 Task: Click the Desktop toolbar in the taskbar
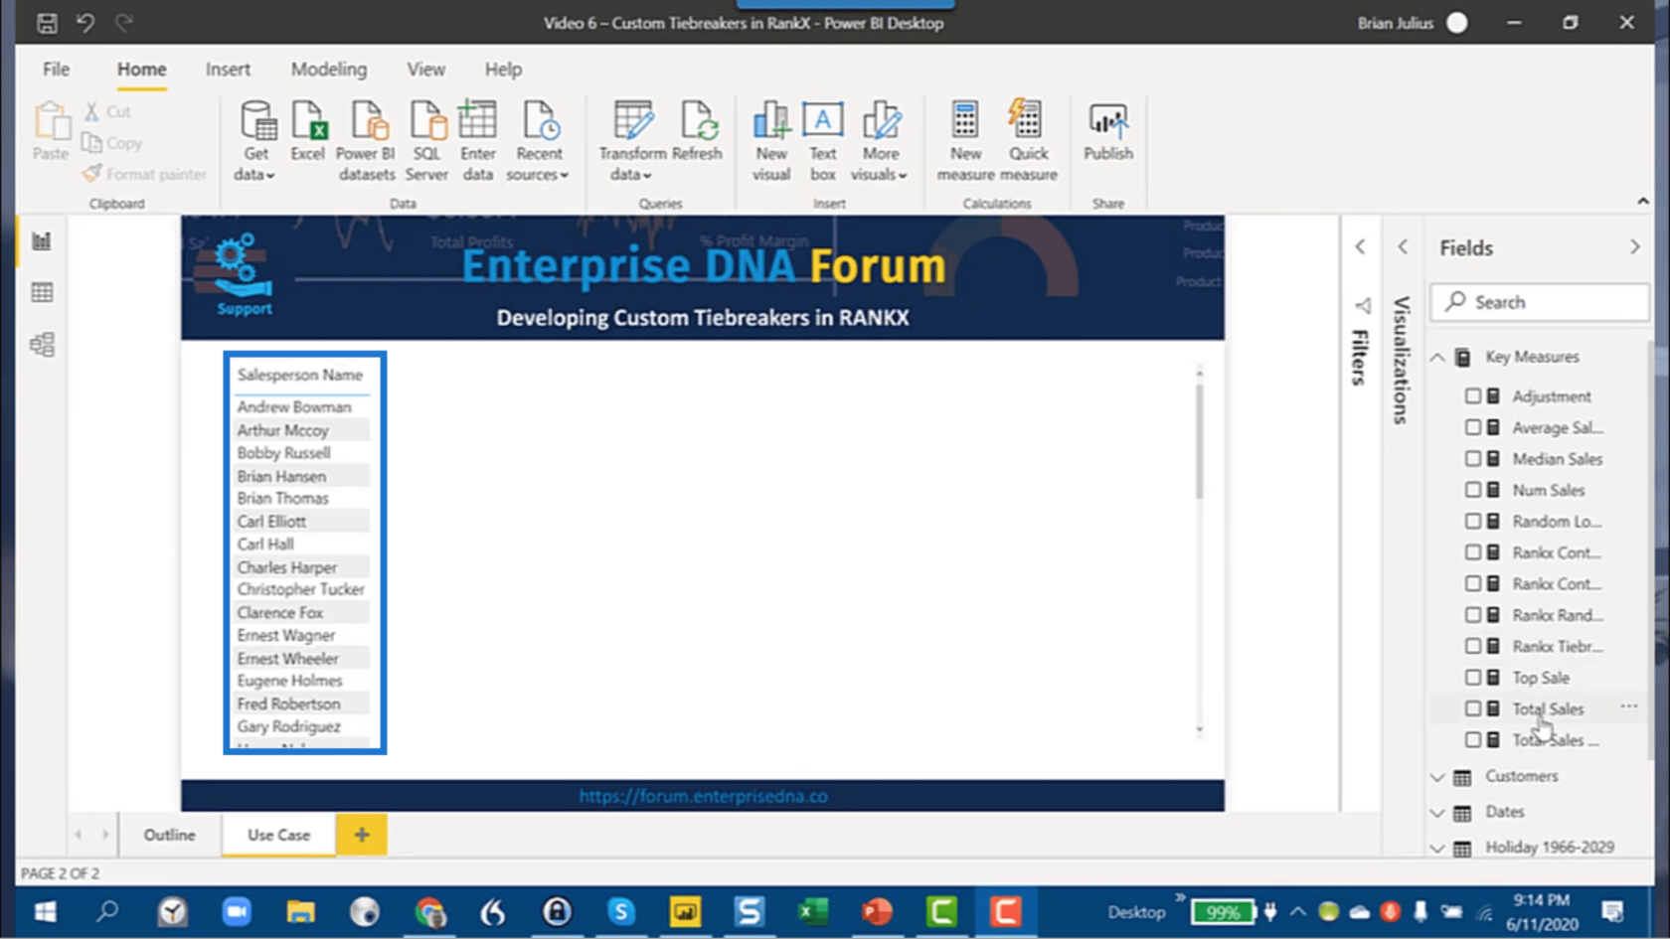click(1136, 912)
